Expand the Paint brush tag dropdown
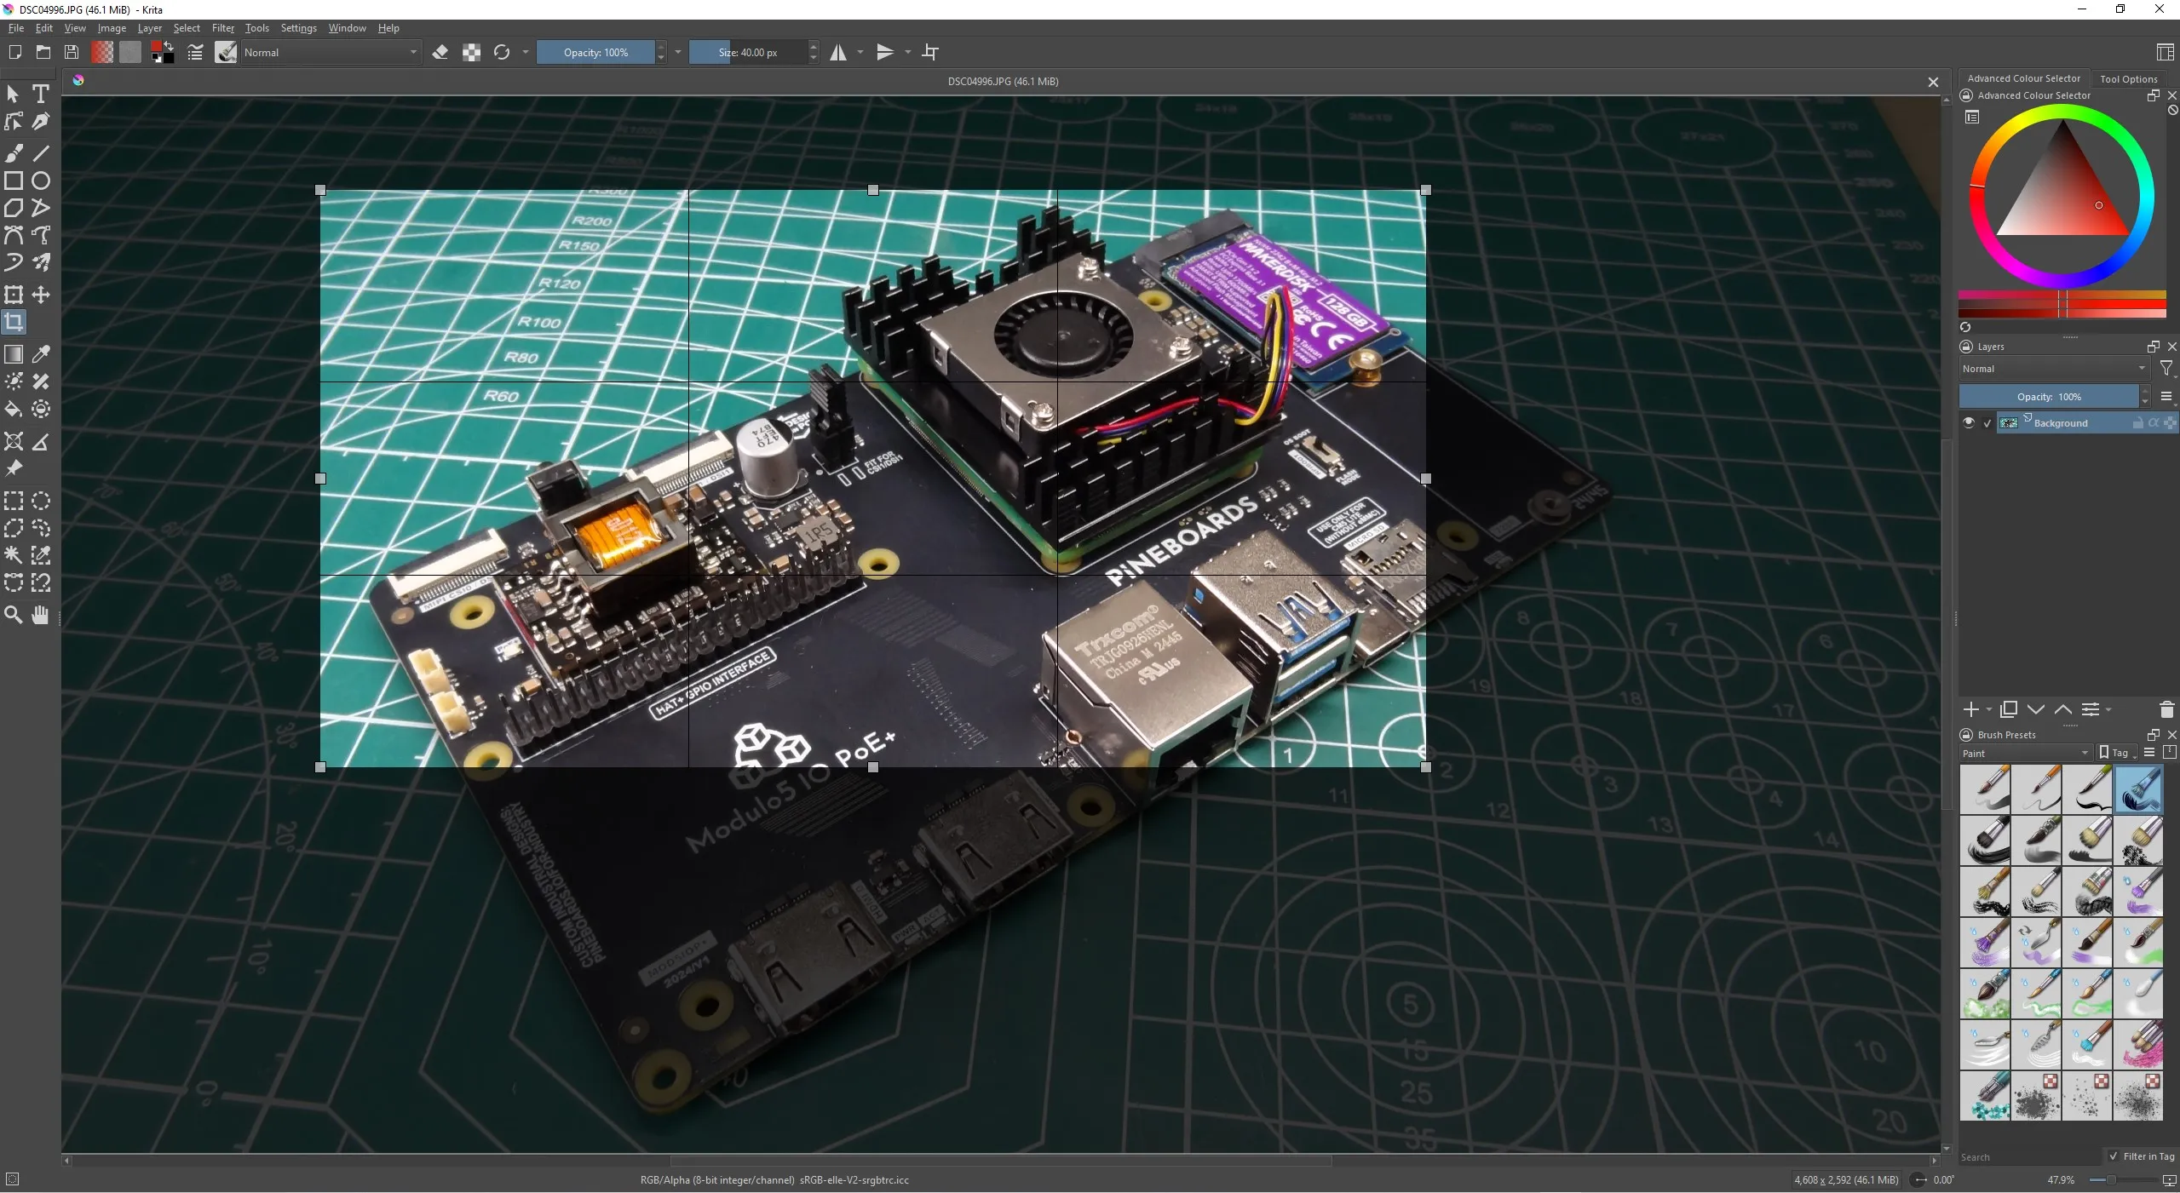 2025,754
